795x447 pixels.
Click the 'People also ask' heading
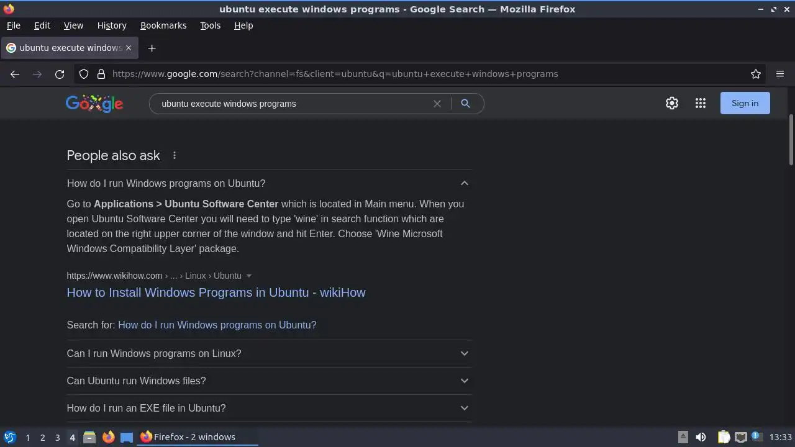point(114,155)
